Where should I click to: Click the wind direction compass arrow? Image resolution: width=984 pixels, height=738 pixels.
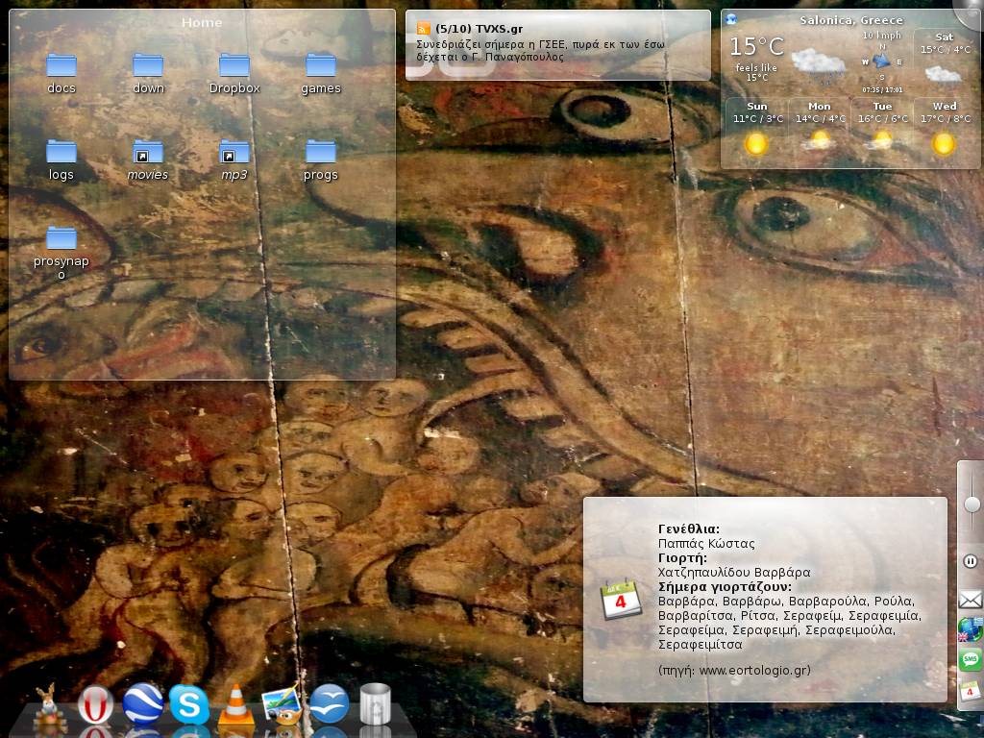[x=882, y=61]
